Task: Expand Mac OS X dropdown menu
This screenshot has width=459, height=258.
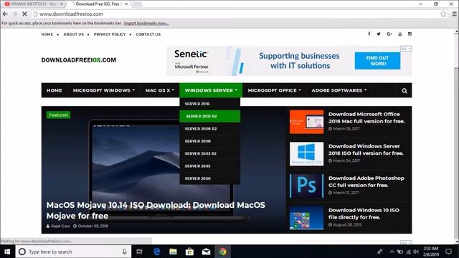Action: (159, 90)
